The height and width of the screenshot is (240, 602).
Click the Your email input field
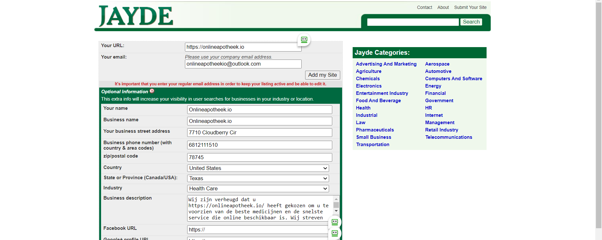click(x=243, y=64)
